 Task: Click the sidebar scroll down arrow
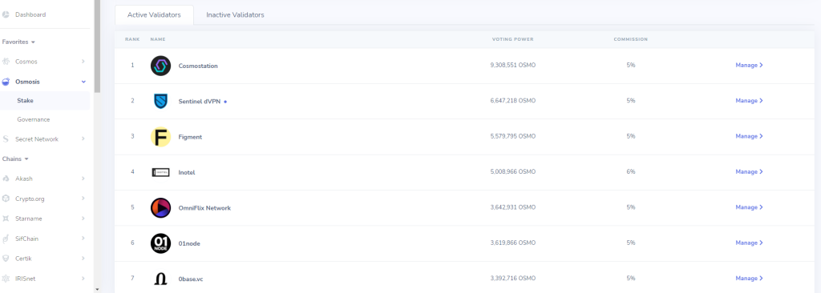point(97,289)
